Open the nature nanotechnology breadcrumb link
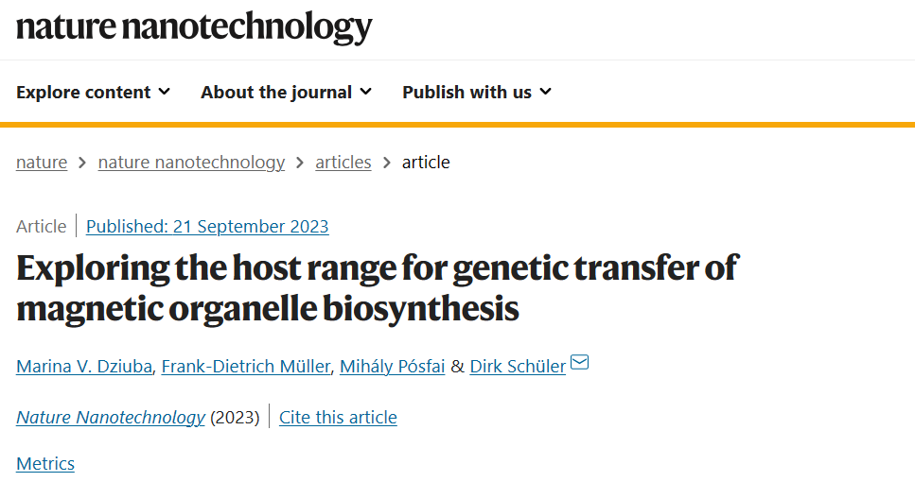This screenshot has width=915, height=499. tap(191, 162)
